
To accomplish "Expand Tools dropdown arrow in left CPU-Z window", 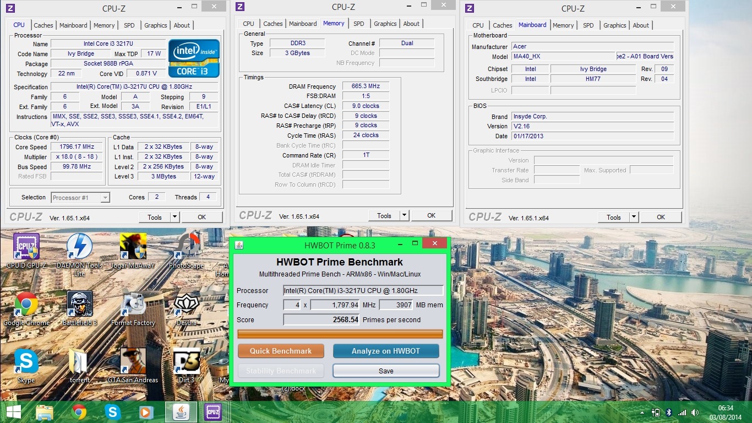I will point(175,217).
